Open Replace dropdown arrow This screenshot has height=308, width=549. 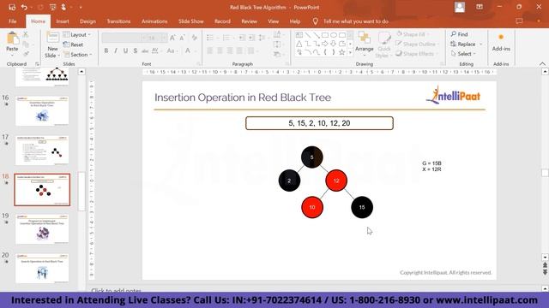[x=480, y=44]
